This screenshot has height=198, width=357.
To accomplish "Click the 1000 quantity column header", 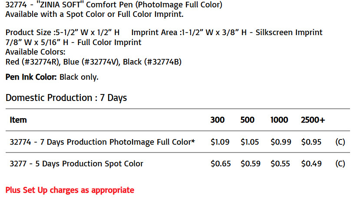I will coord(279,120).
